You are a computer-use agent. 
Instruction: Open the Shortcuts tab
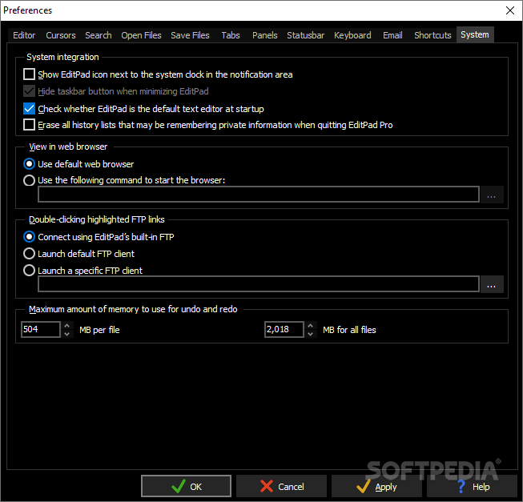coord(432,35)
